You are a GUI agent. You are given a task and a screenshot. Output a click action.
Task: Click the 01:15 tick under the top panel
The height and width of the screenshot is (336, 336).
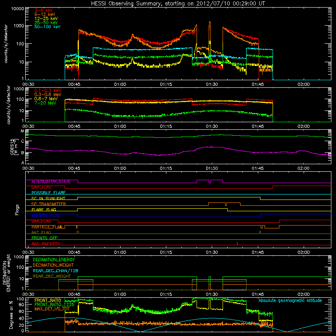[x=166, y=84]
